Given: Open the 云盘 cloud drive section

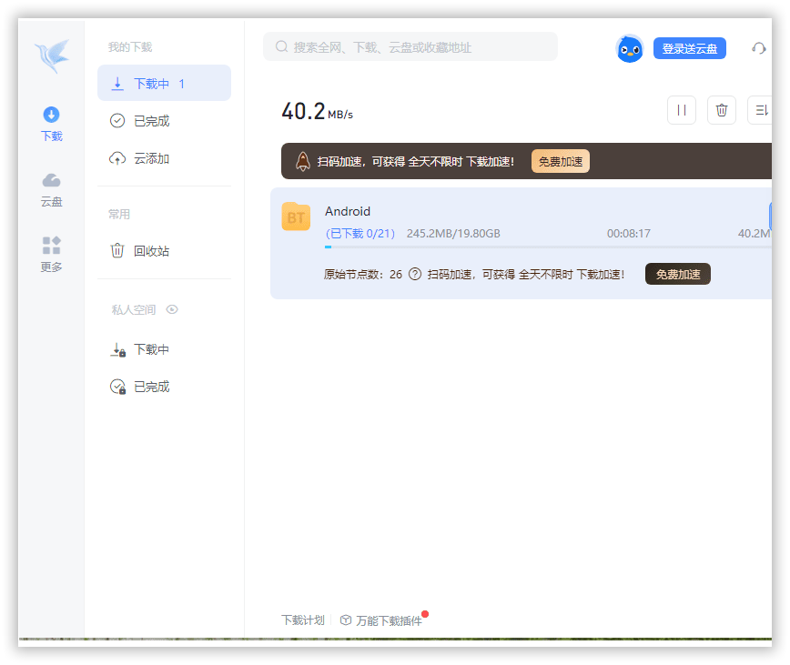Looking at the screenshot, I should pyautogui.click(x=51, y=190).
